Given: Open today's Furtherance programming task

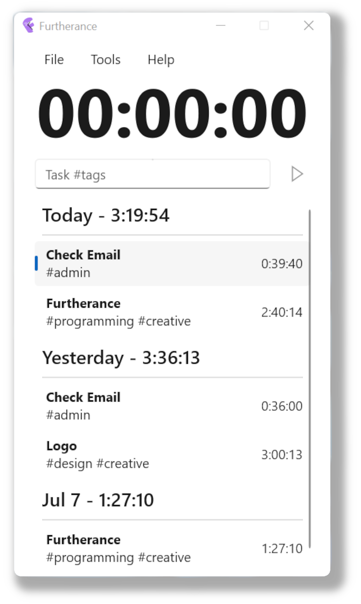Looking at the screenshot, I should pos(172,312).
